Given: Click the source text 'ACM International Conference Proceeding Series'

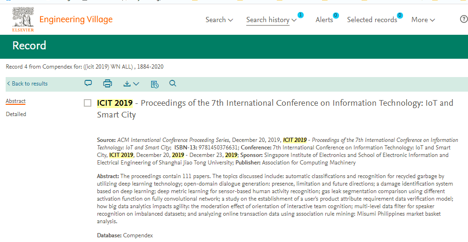Looking at the screenshot, I should (x=173, y=140).
